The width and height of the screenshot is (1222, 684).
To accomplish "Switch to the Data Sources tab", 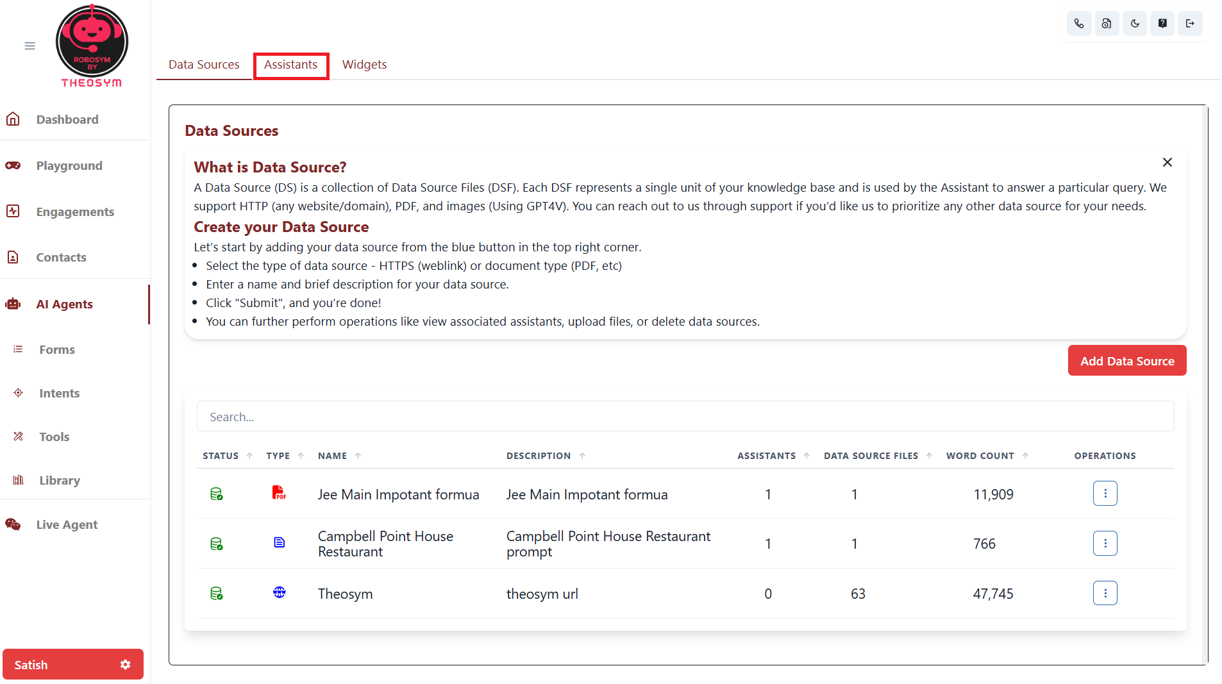I will [204, 65].
